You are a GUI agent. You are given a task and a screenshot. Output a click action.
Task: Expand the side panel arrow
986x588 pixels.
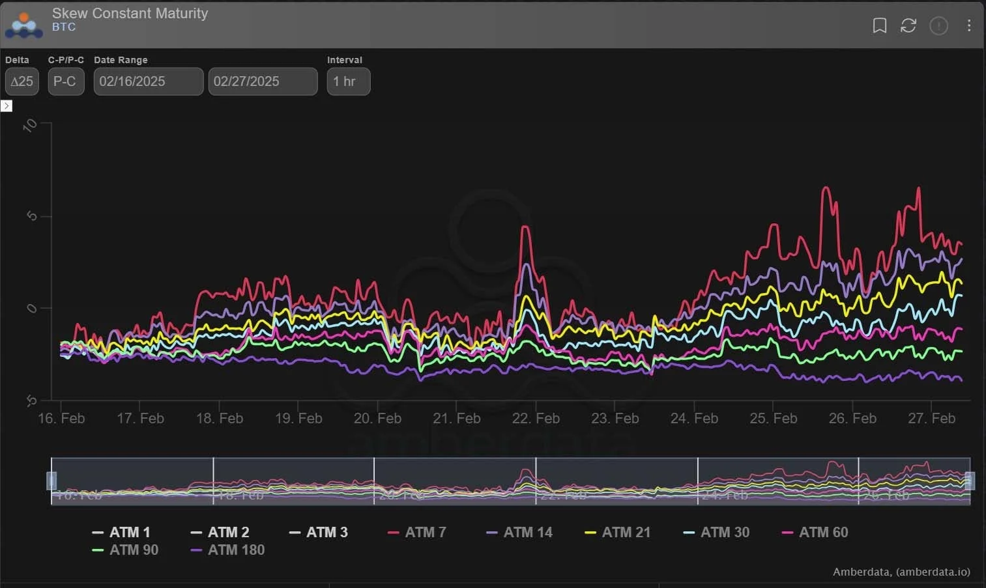pos(7,105)
